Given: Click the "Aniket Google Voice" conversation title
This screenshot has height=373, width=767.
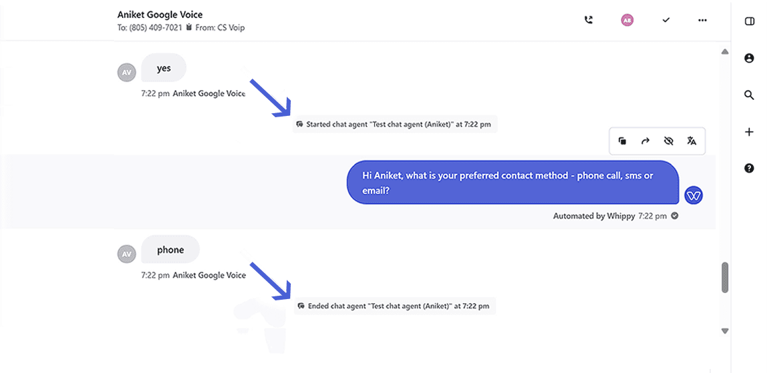Looking at the screenshot, I should click(x=160, y=15).
